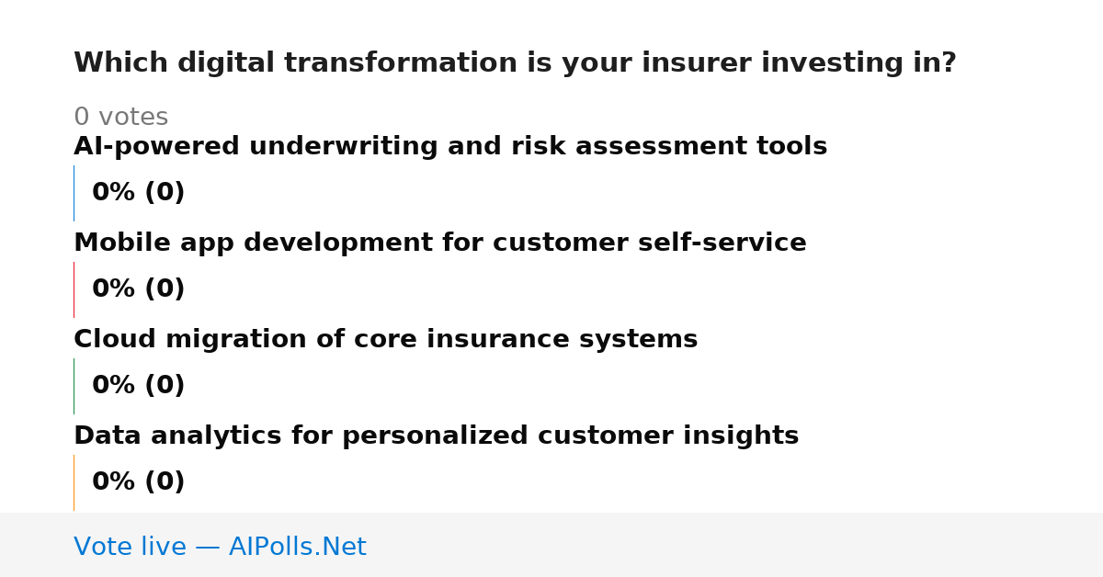
Task: Click the red bar for Mobile app development
Action: [74, 289]
